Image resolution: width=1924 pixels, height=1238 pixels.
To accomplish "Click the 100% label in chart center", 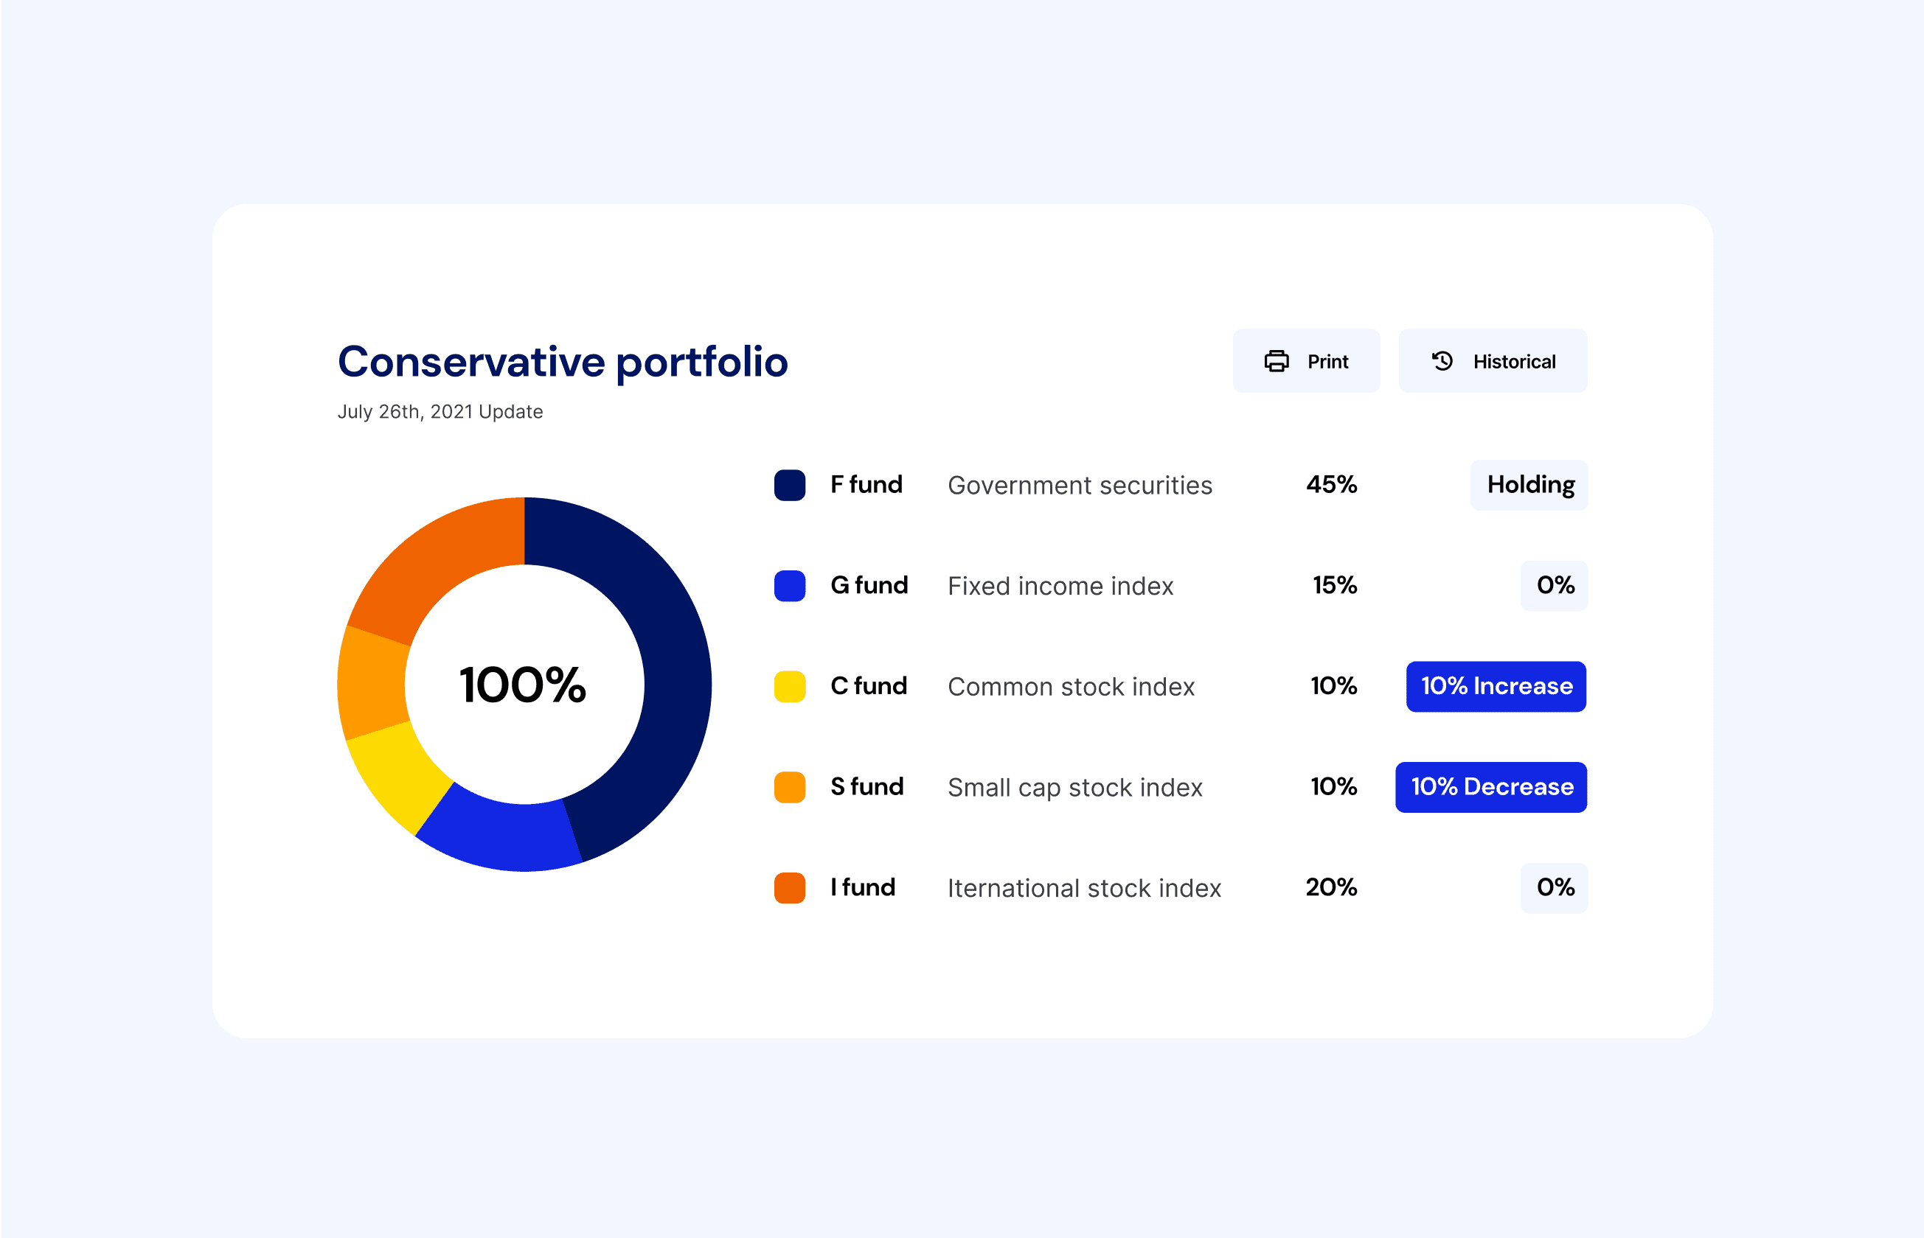I will click(523, 685).
